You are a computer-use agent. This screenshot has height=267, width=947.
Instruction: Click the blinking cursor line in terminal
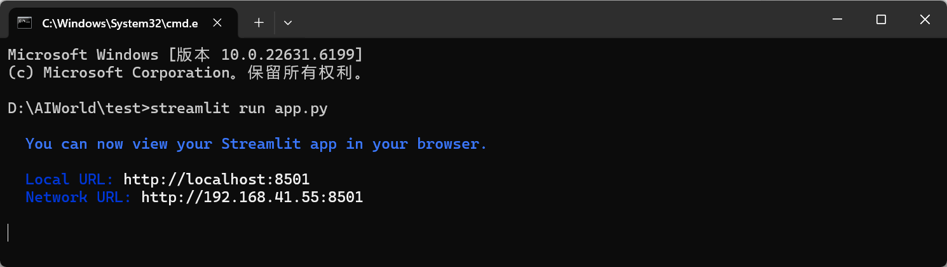8,233
